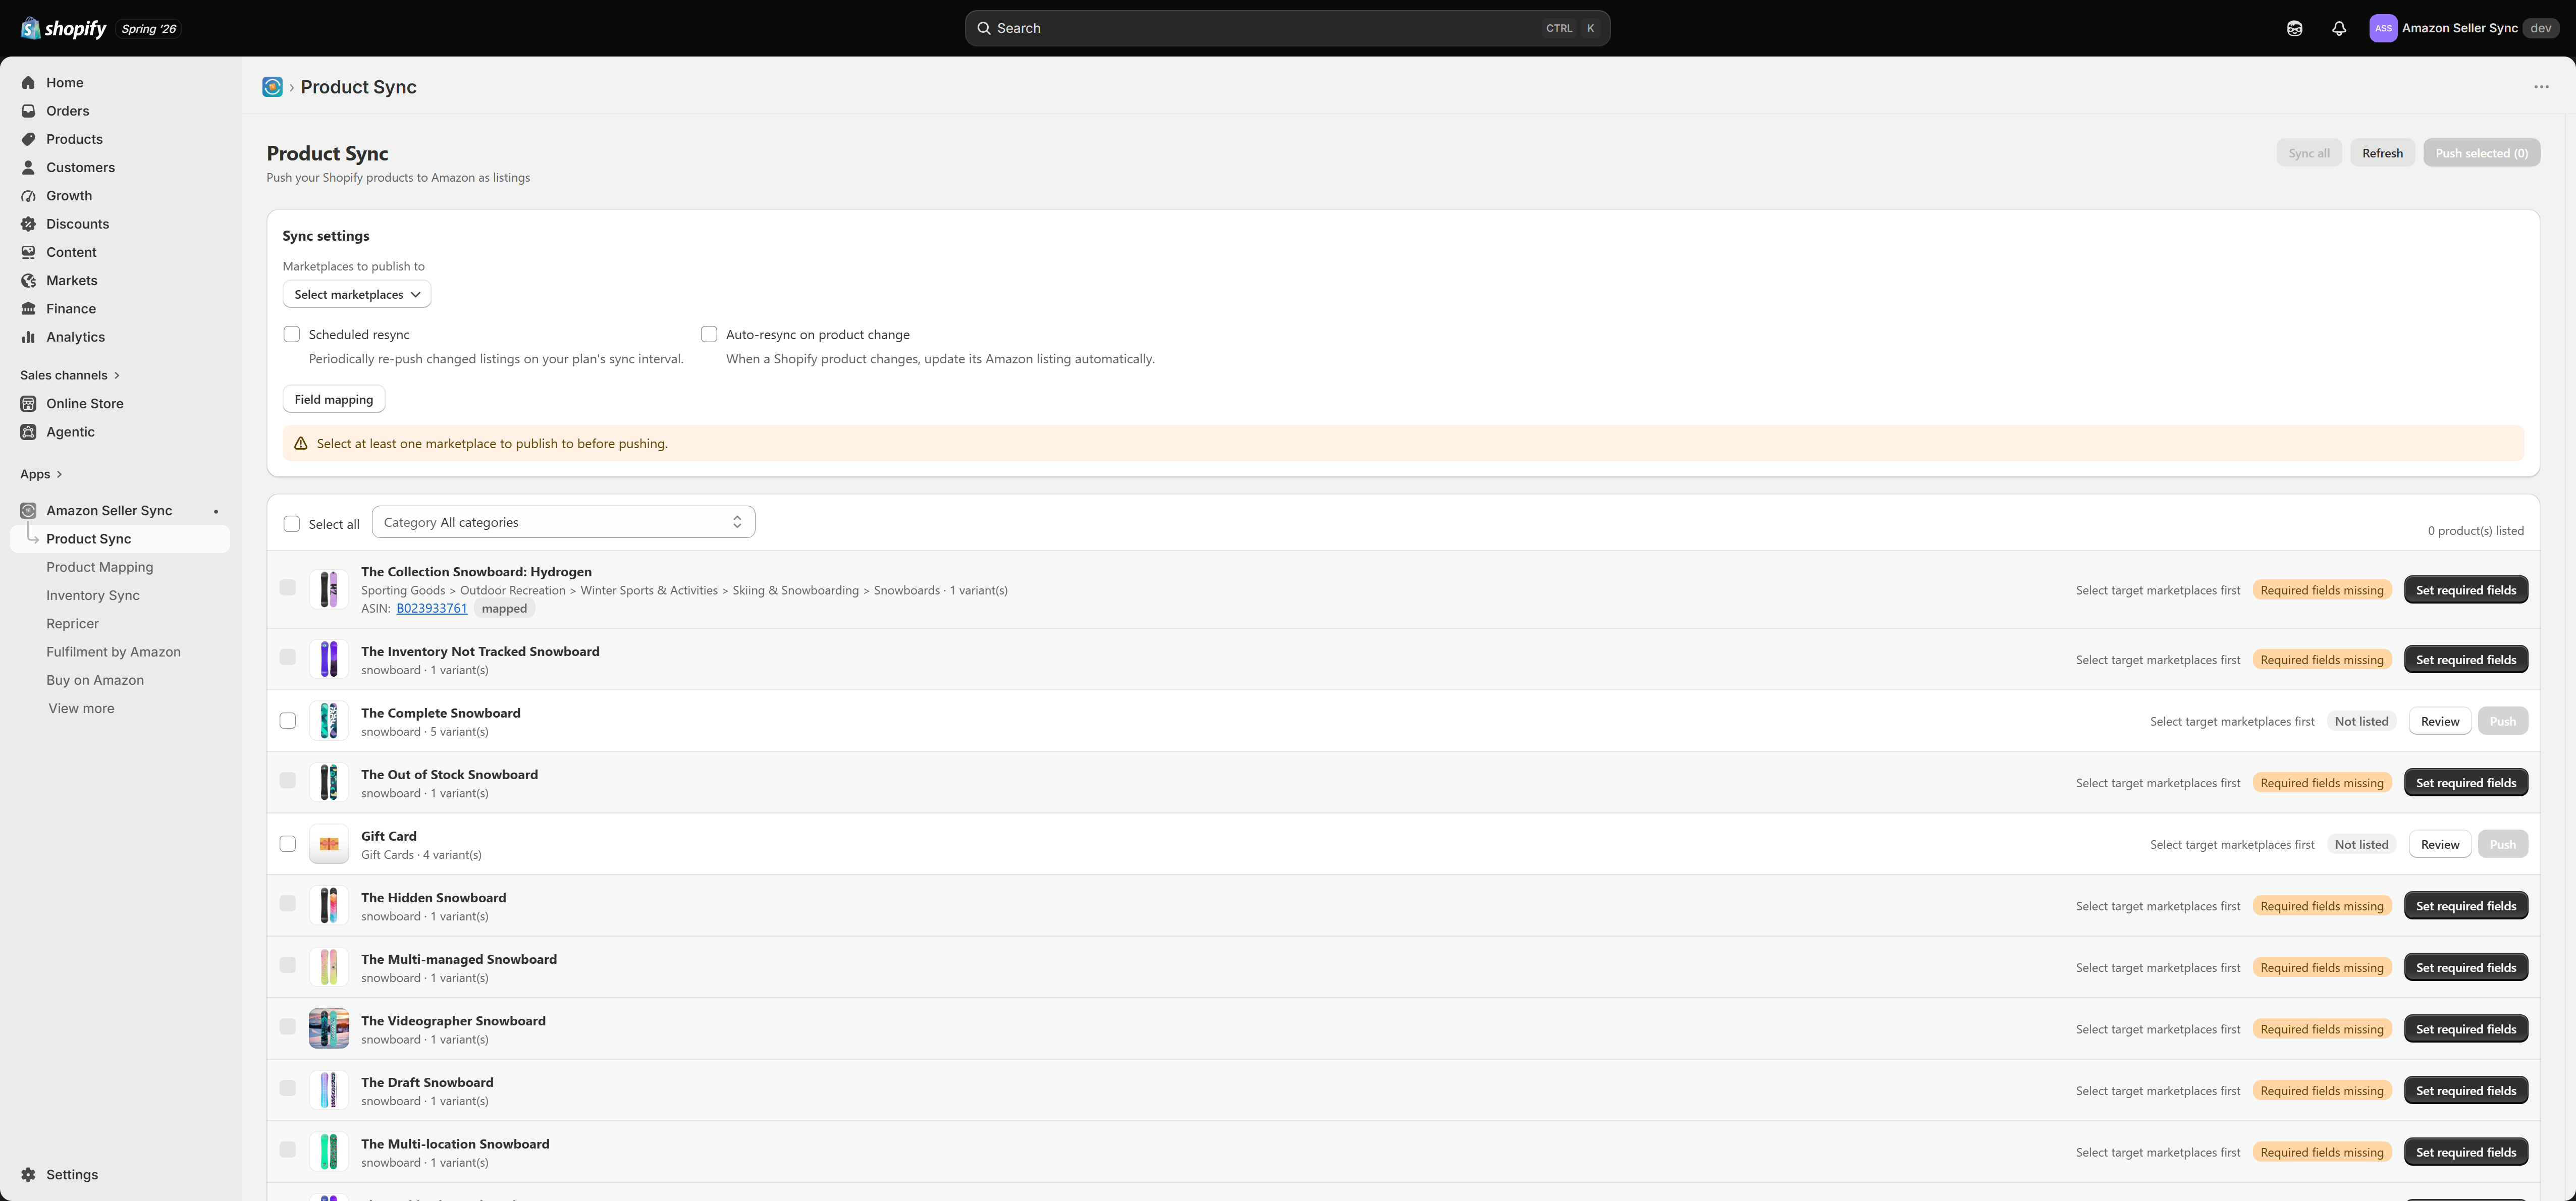Expand the Sales channels section
This screenshot has height=1201, width=2576.
pyautogui.click(x=70, y=375)
